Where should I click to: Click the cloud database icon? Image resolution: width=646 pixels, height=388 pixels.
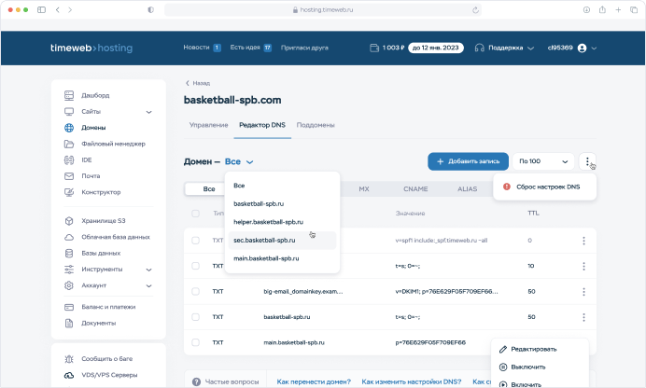tap(69, 237)
